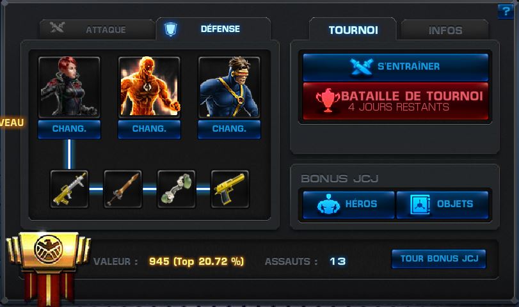This screenshot has height=307, width=519.
Task: Launch the Bataille de Tournoi battle
Action: point(395,101)
